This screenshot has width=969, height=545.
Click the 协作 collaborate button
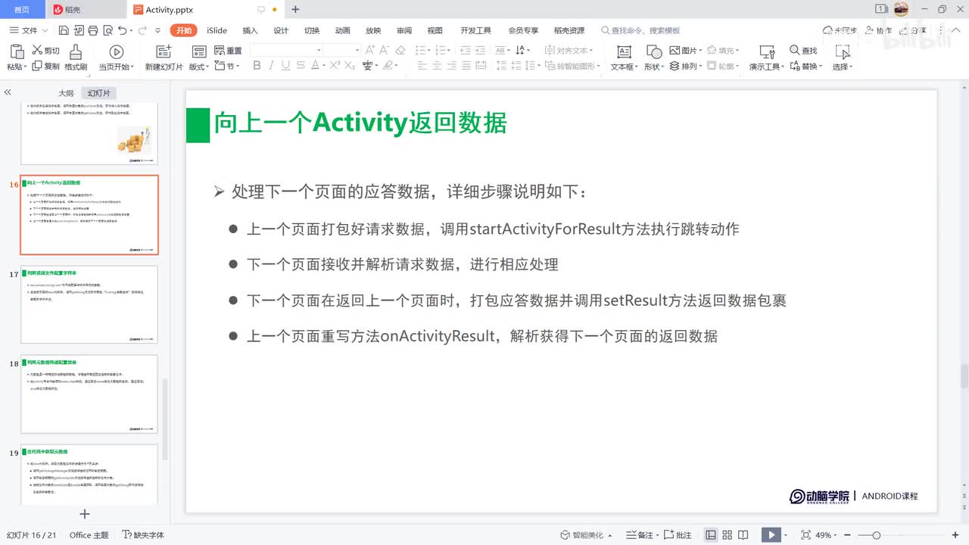(x=878, y=30)
